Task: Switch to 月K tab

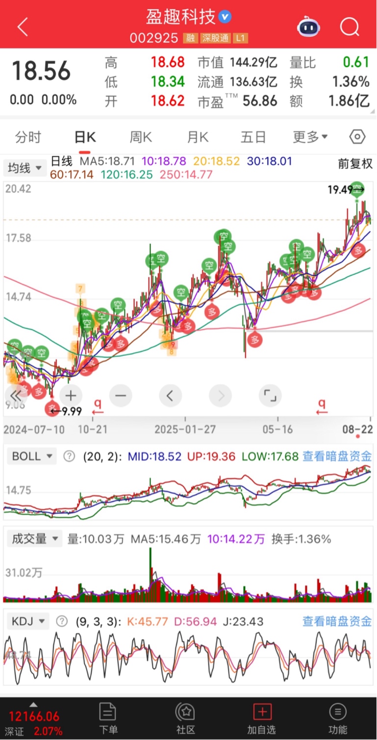Action: pos(198,137)
